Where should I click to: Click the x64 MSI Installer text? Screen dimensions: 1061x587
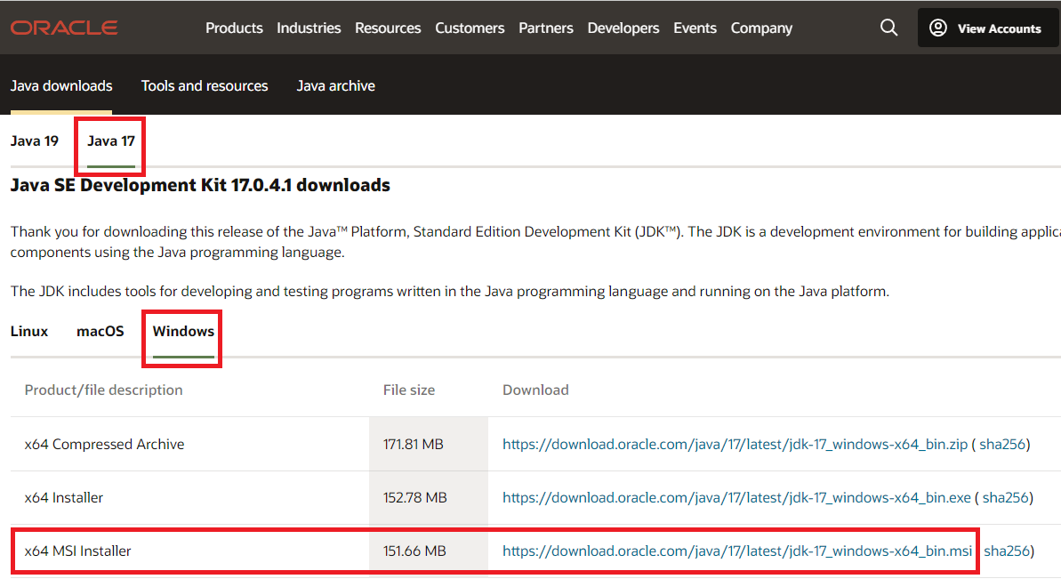point(77,551)
